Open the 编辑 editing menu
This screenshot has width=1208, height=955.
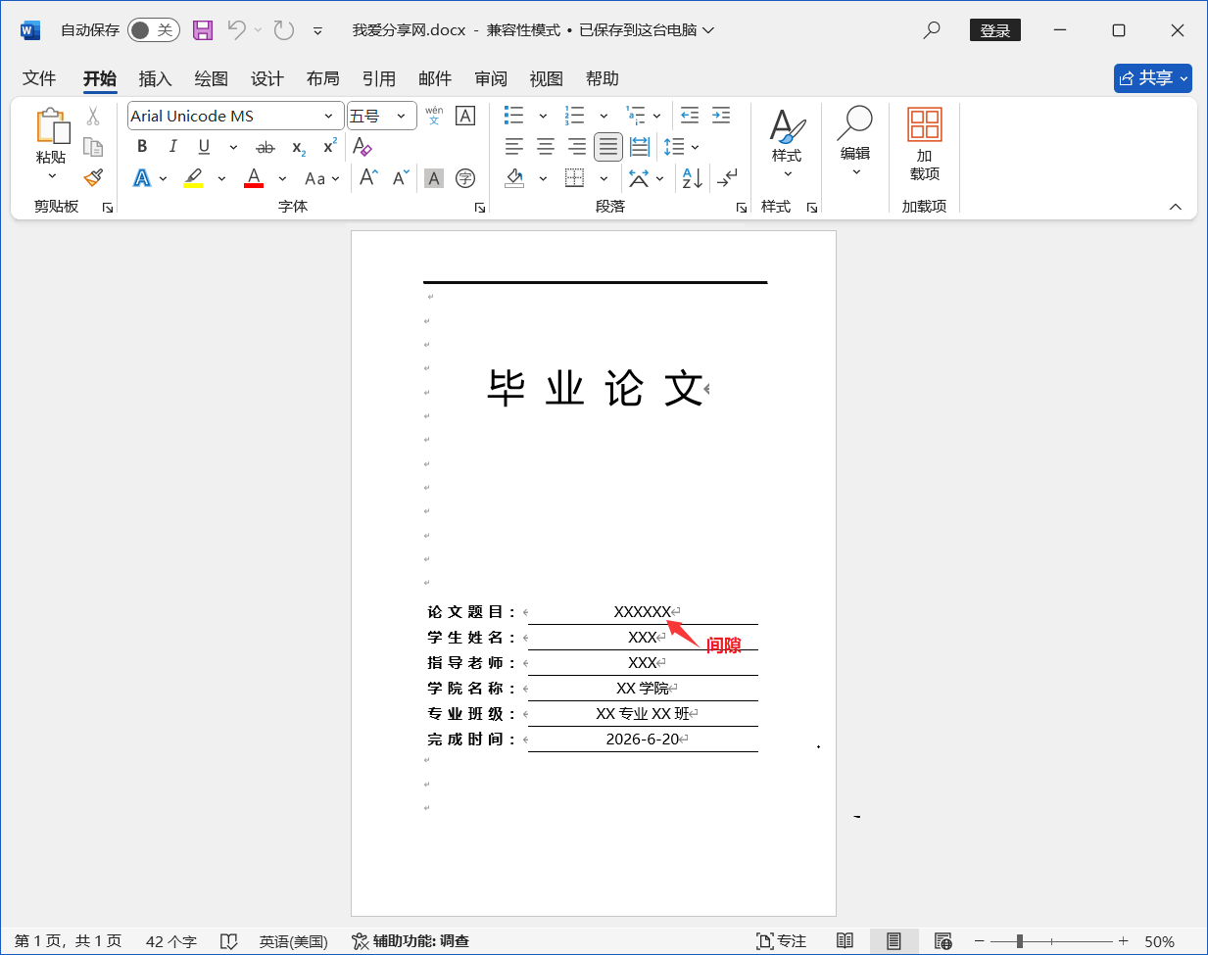pyautogui.click(x=855, y=144)
